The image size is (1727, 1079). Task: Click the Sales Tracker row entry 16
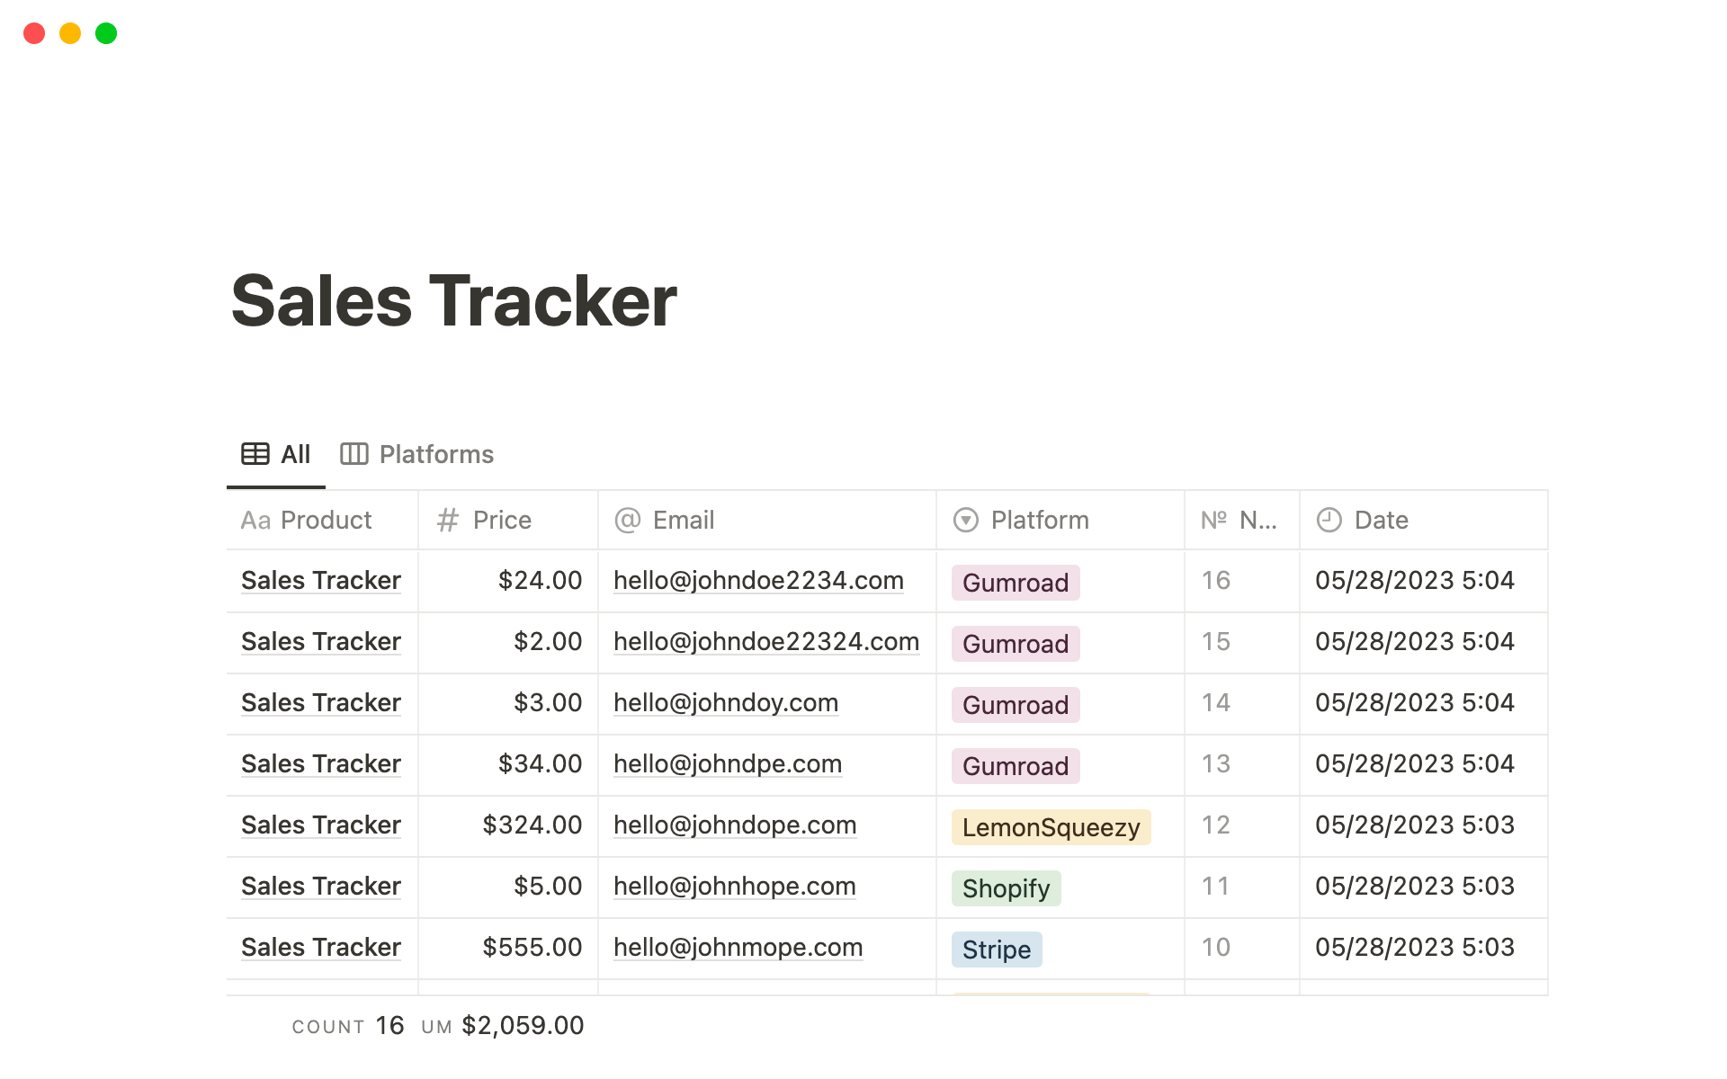322,579
